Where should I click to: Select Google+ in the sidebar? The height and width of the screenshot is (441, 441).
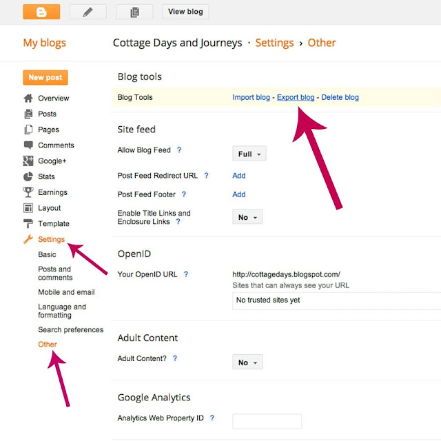pos(52,161)
